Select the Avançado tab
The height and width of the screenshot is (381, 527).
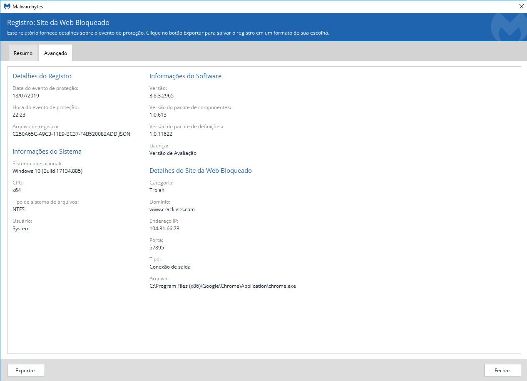pos(55,53)
